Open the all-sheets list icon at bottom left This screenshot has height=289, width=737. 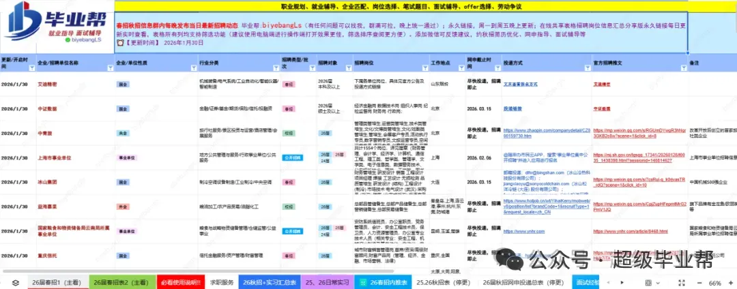16,283
